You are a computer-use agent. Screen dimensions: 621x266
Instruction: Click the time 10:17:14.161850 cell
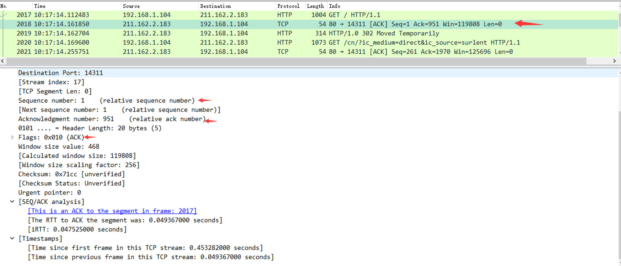click(61, 24)
